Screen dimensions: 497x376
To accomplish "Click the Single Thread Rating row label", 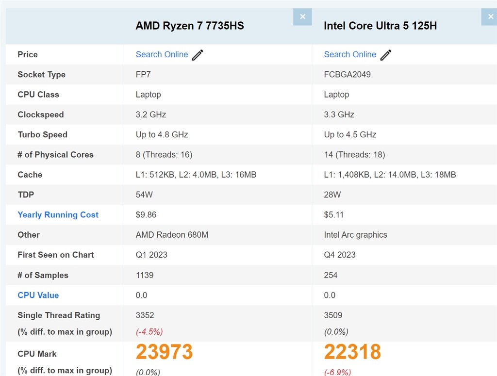I will point(59,315).
